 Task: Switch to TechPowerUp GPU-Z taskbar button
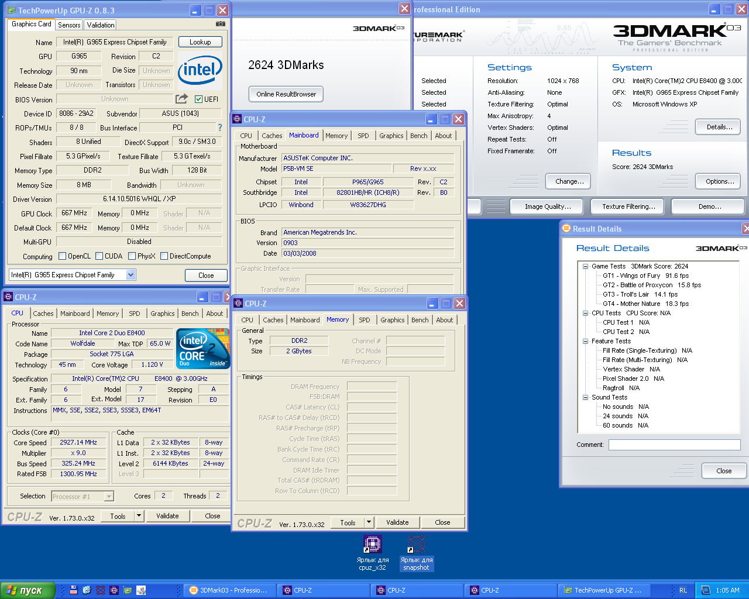[x=603, y=590]
